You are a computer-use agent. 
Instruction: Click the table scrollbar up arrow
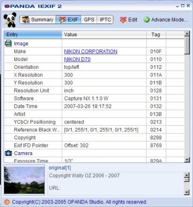(x=187, y=34)
